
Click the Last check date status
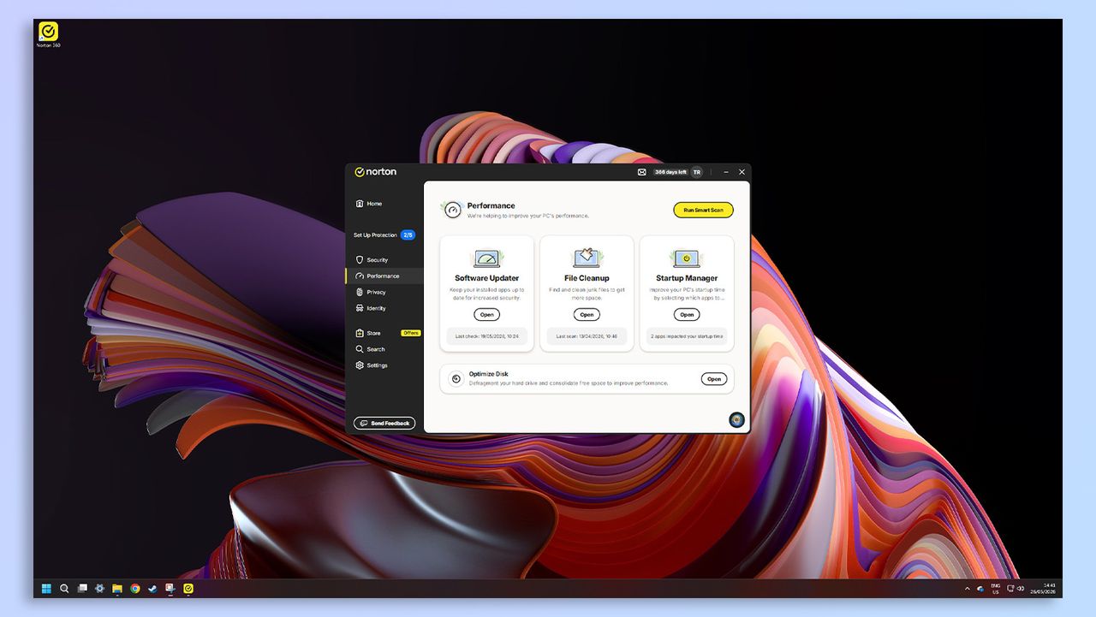(486, 336)
